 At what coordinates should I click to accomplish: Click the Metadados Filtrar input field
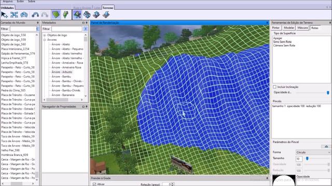point(67,29)
